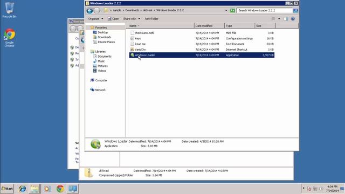This screenshot has height=194, width=345.
Task: Open Windows Media Player from the taskbar
Action: [x=47, y=189]
